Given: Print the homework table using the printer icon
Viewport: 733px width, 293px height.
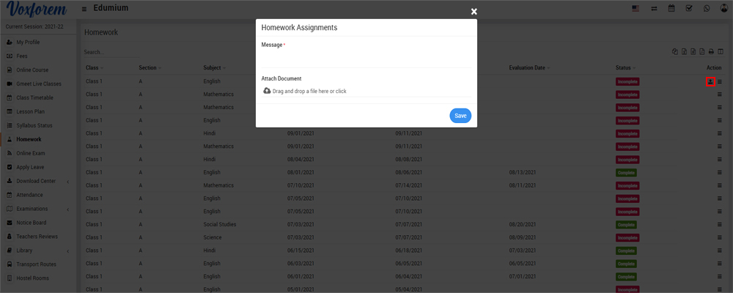Looking at the screenshot, I should (710, 51).
